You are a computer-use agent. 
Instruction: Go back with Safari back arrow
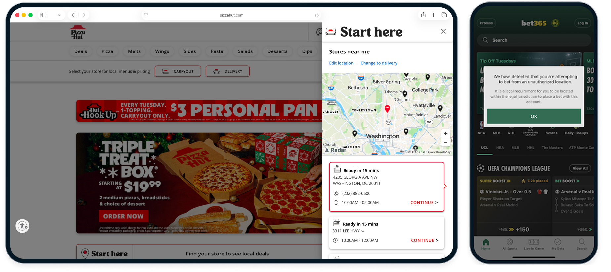coord(73,15)
